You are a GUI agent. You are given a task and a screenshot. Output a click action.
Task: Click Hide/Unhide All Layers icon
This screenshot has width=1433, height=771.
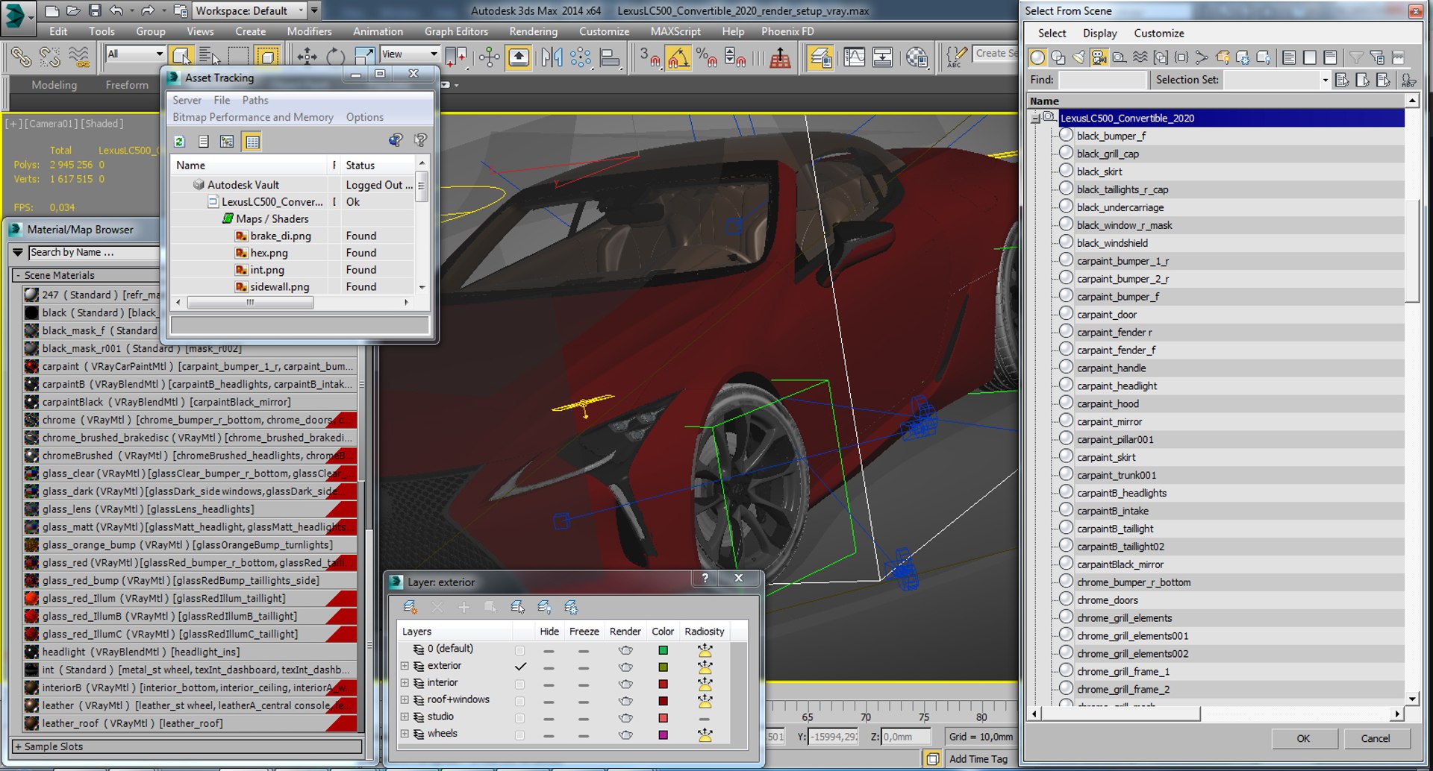[544, 607]
